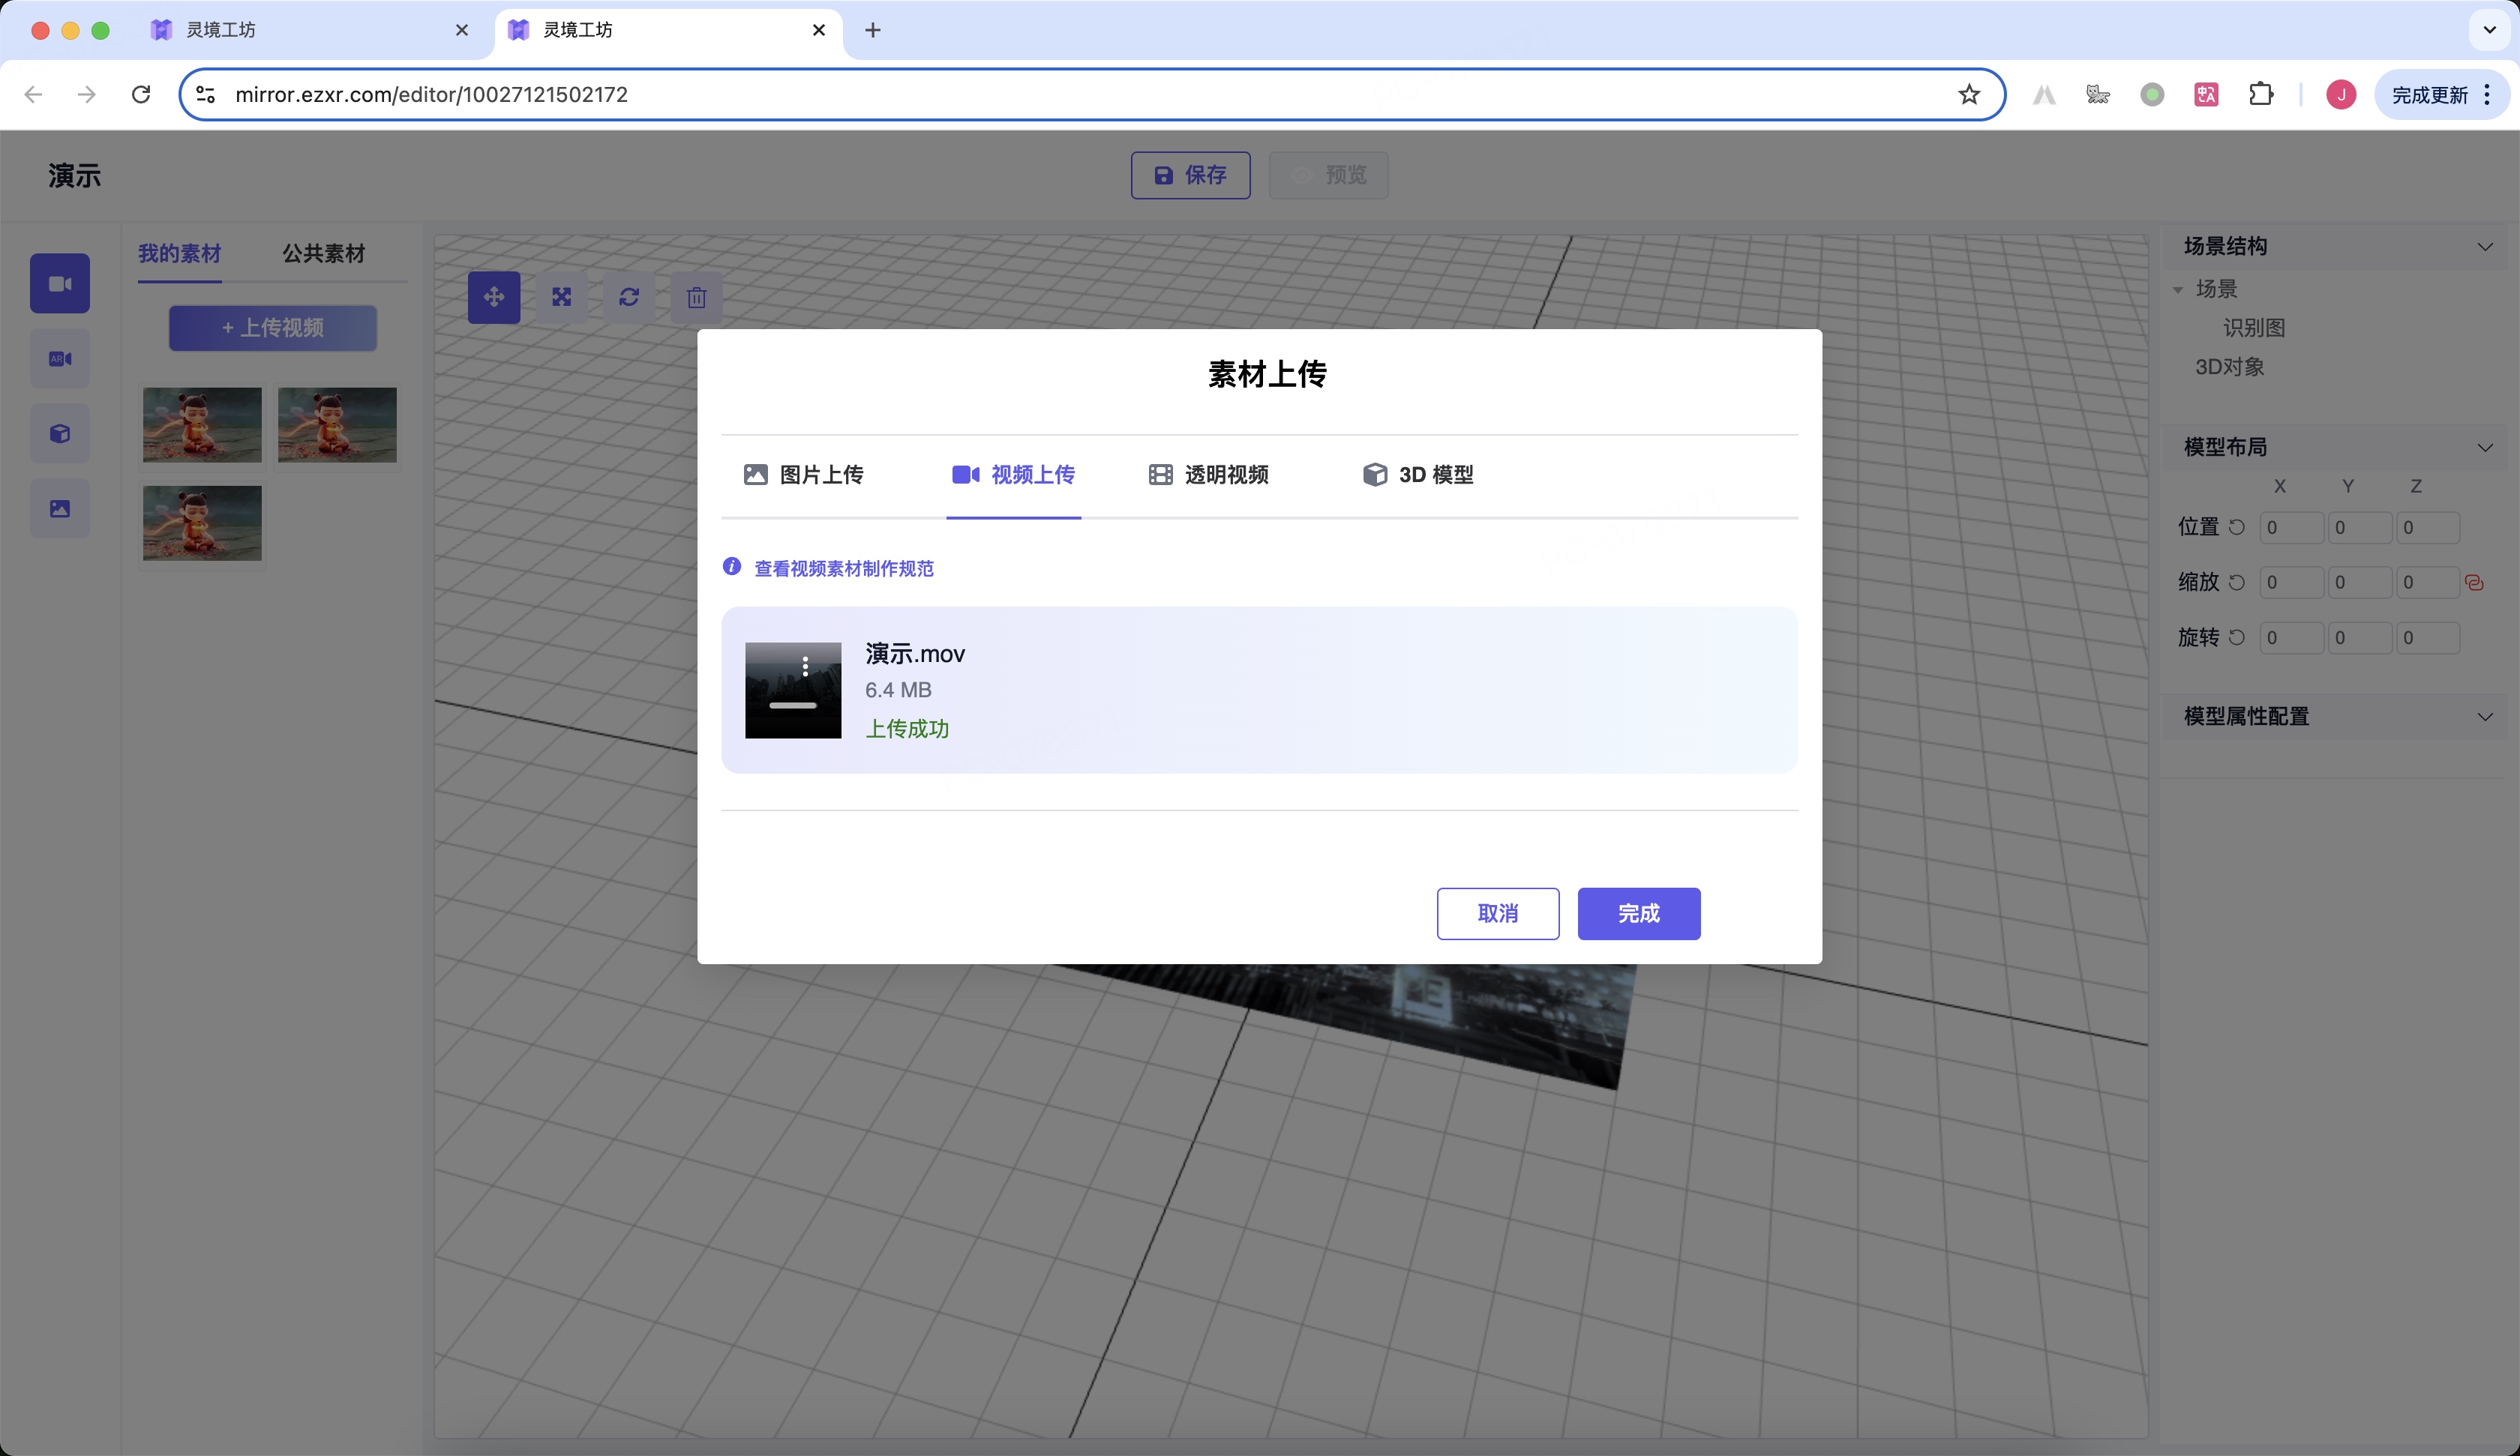
Task: Click the 旋转 Z input field
Action: (x=2427, y=637)
